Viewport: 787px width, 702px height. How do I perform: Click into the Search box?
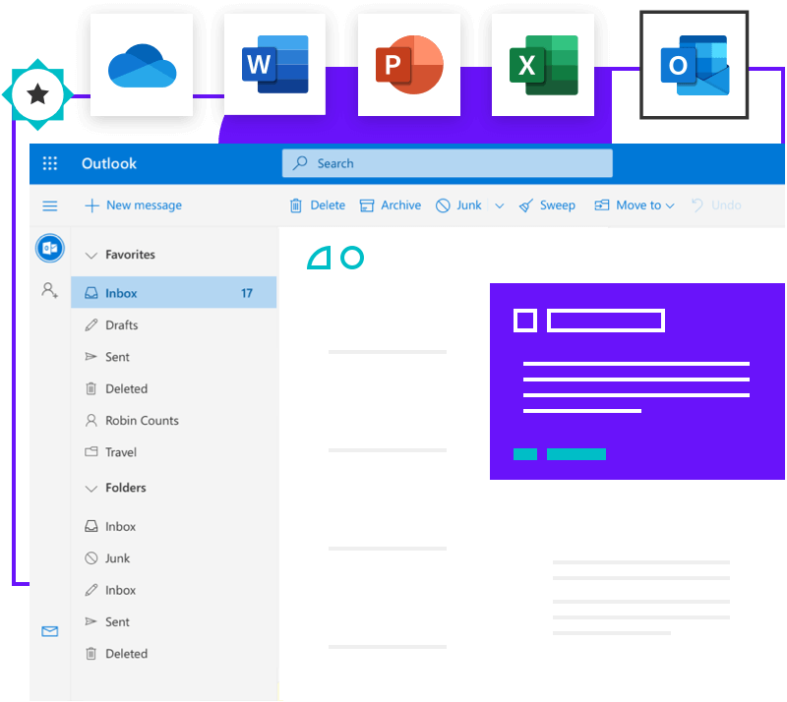pyautogui.click(x=448, y=164)
